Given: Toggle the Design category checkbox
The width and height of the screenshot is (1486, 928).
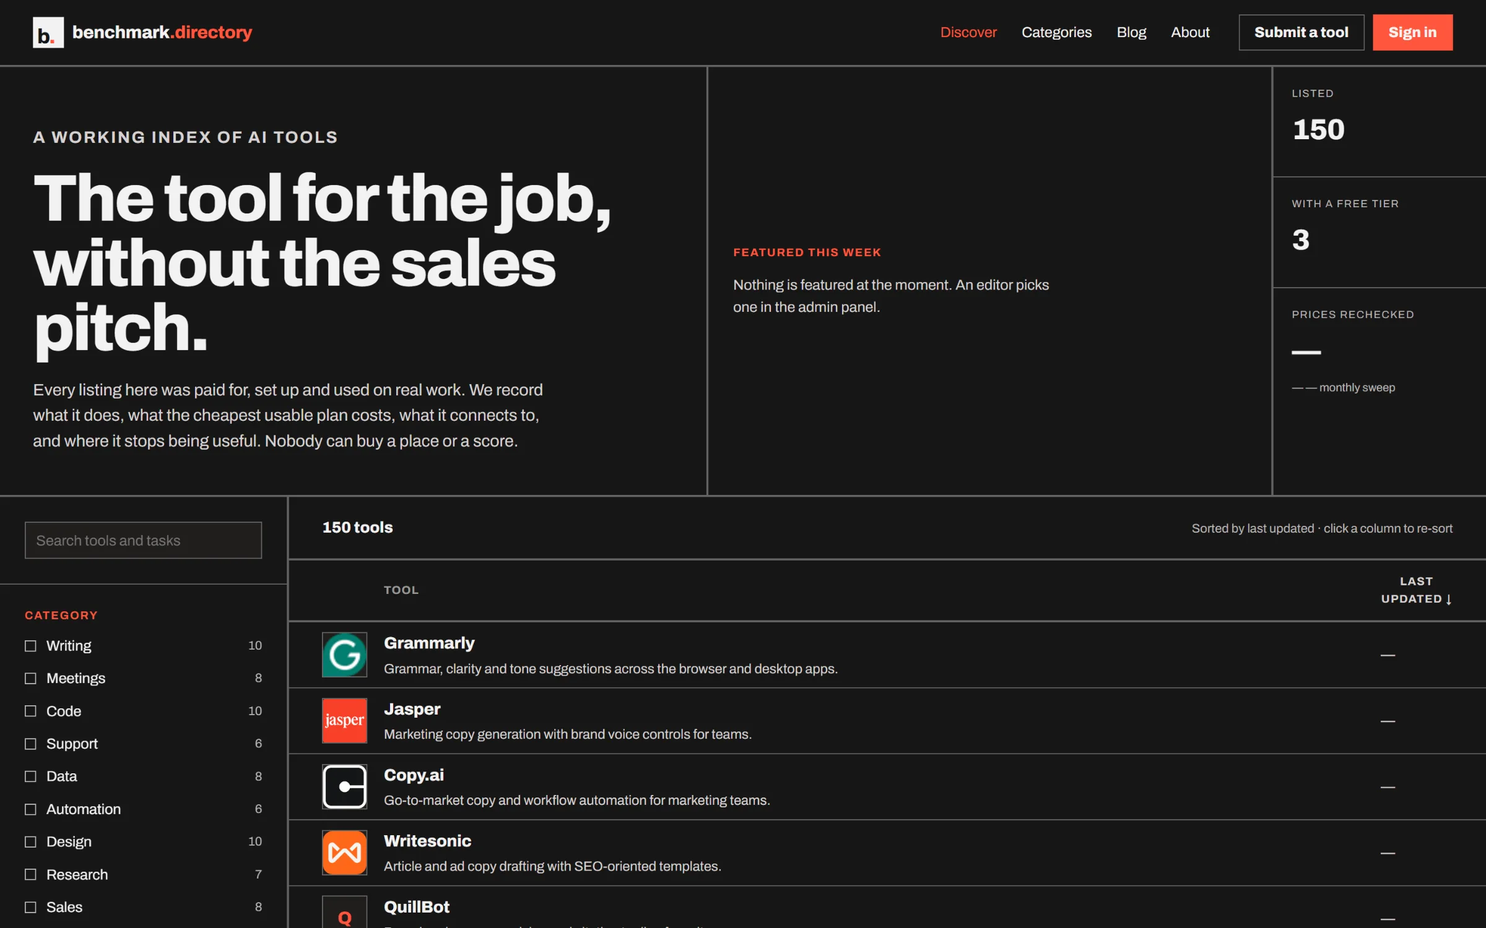Looking at the screenshot, I should (x=30, y=841).
